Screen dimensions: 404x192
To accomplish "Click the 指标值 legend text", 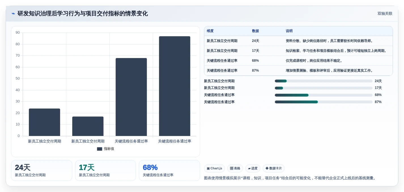I will (x=109, y=149).
